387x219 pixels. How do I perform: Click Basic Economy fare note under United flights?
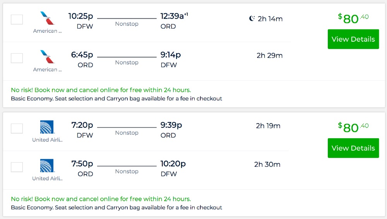[x=116, y=207]
